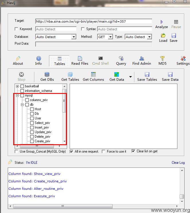
Task: Open the Settings tools icon
Action: pos(183,58)
